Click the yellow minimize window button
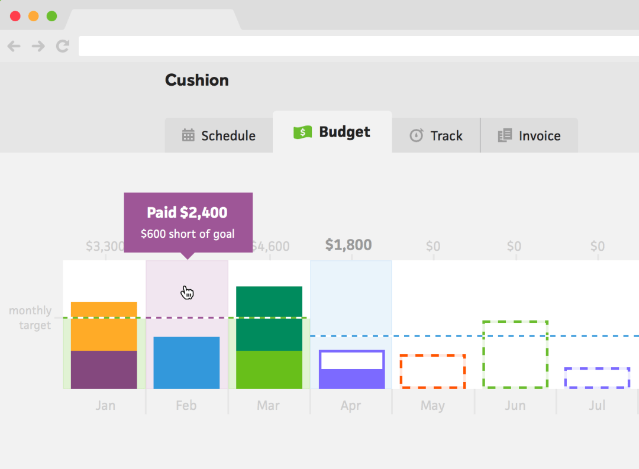 33,16
